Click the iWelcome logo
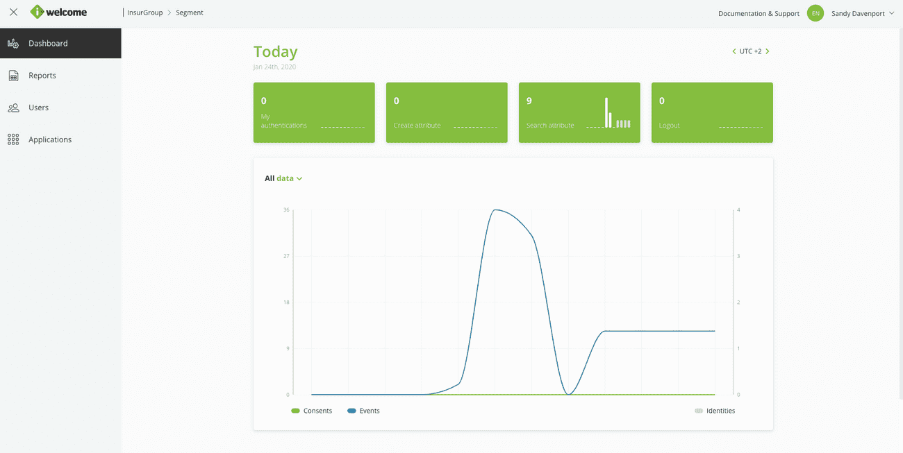Screen dimensions: 903x453 coord(59,12)
